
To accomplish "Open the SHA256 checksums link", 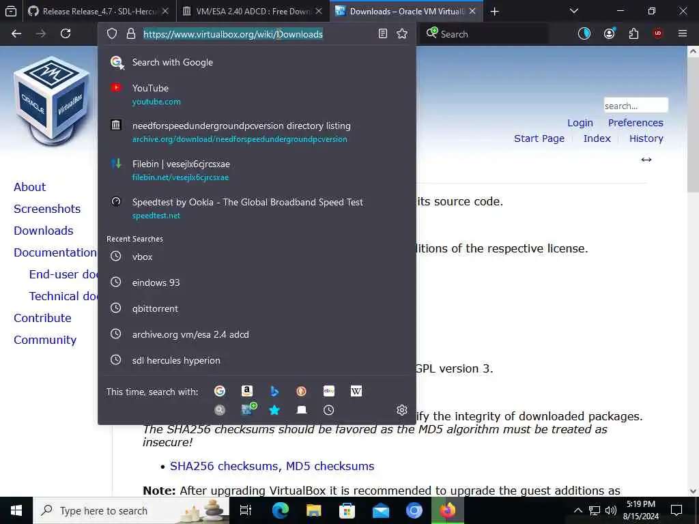I will (x=225, y=466).
